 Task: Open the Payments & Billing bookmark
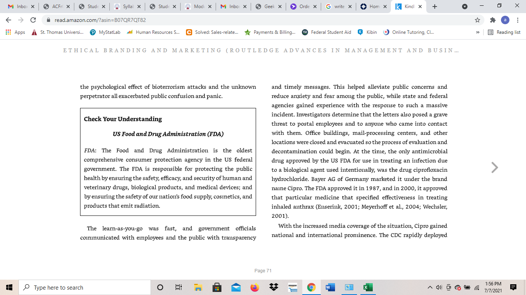[x=270, y=32]
